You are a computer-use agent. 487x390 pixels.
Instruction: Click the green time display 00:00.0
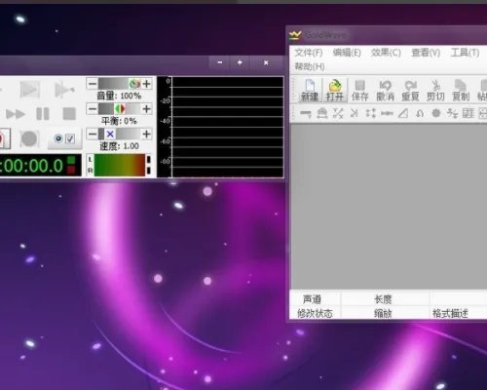coord(40,166)
